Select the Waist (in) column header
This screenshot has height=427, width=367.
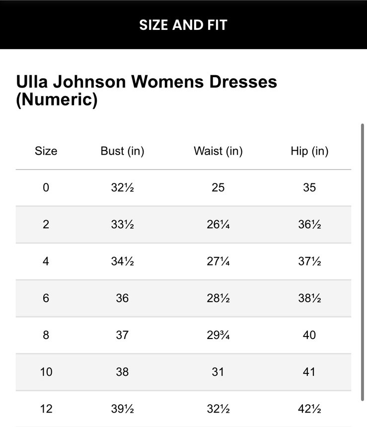click(218, 151)
